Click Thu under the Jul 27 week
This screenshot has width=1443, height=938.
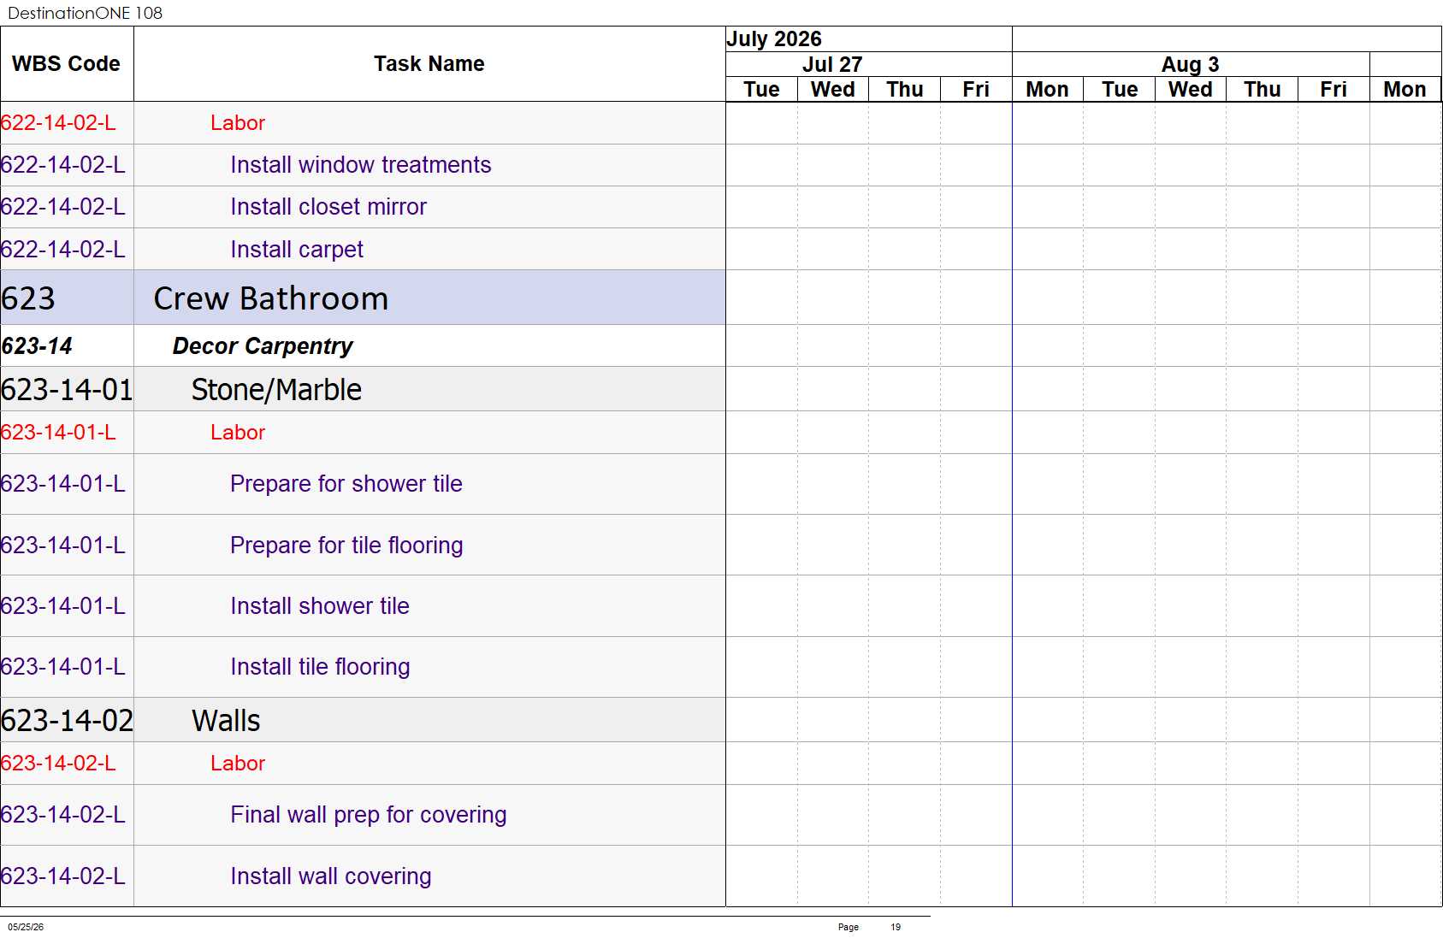click(905, 90)
